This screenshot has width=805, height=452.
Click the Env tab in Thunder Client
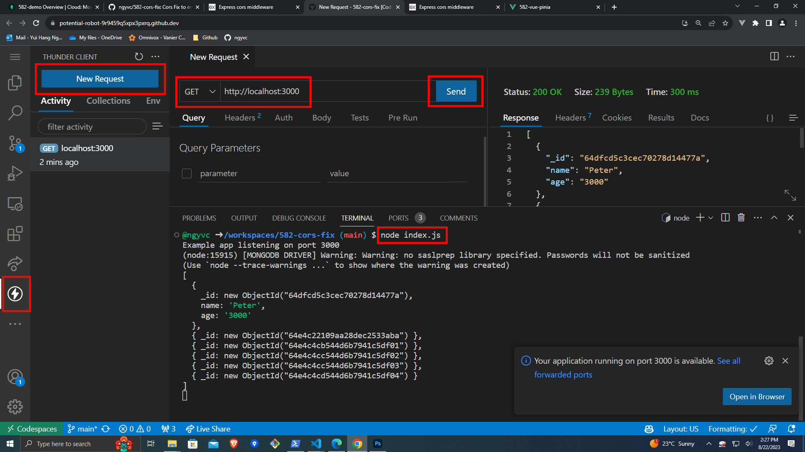click(x=154, y=100)
